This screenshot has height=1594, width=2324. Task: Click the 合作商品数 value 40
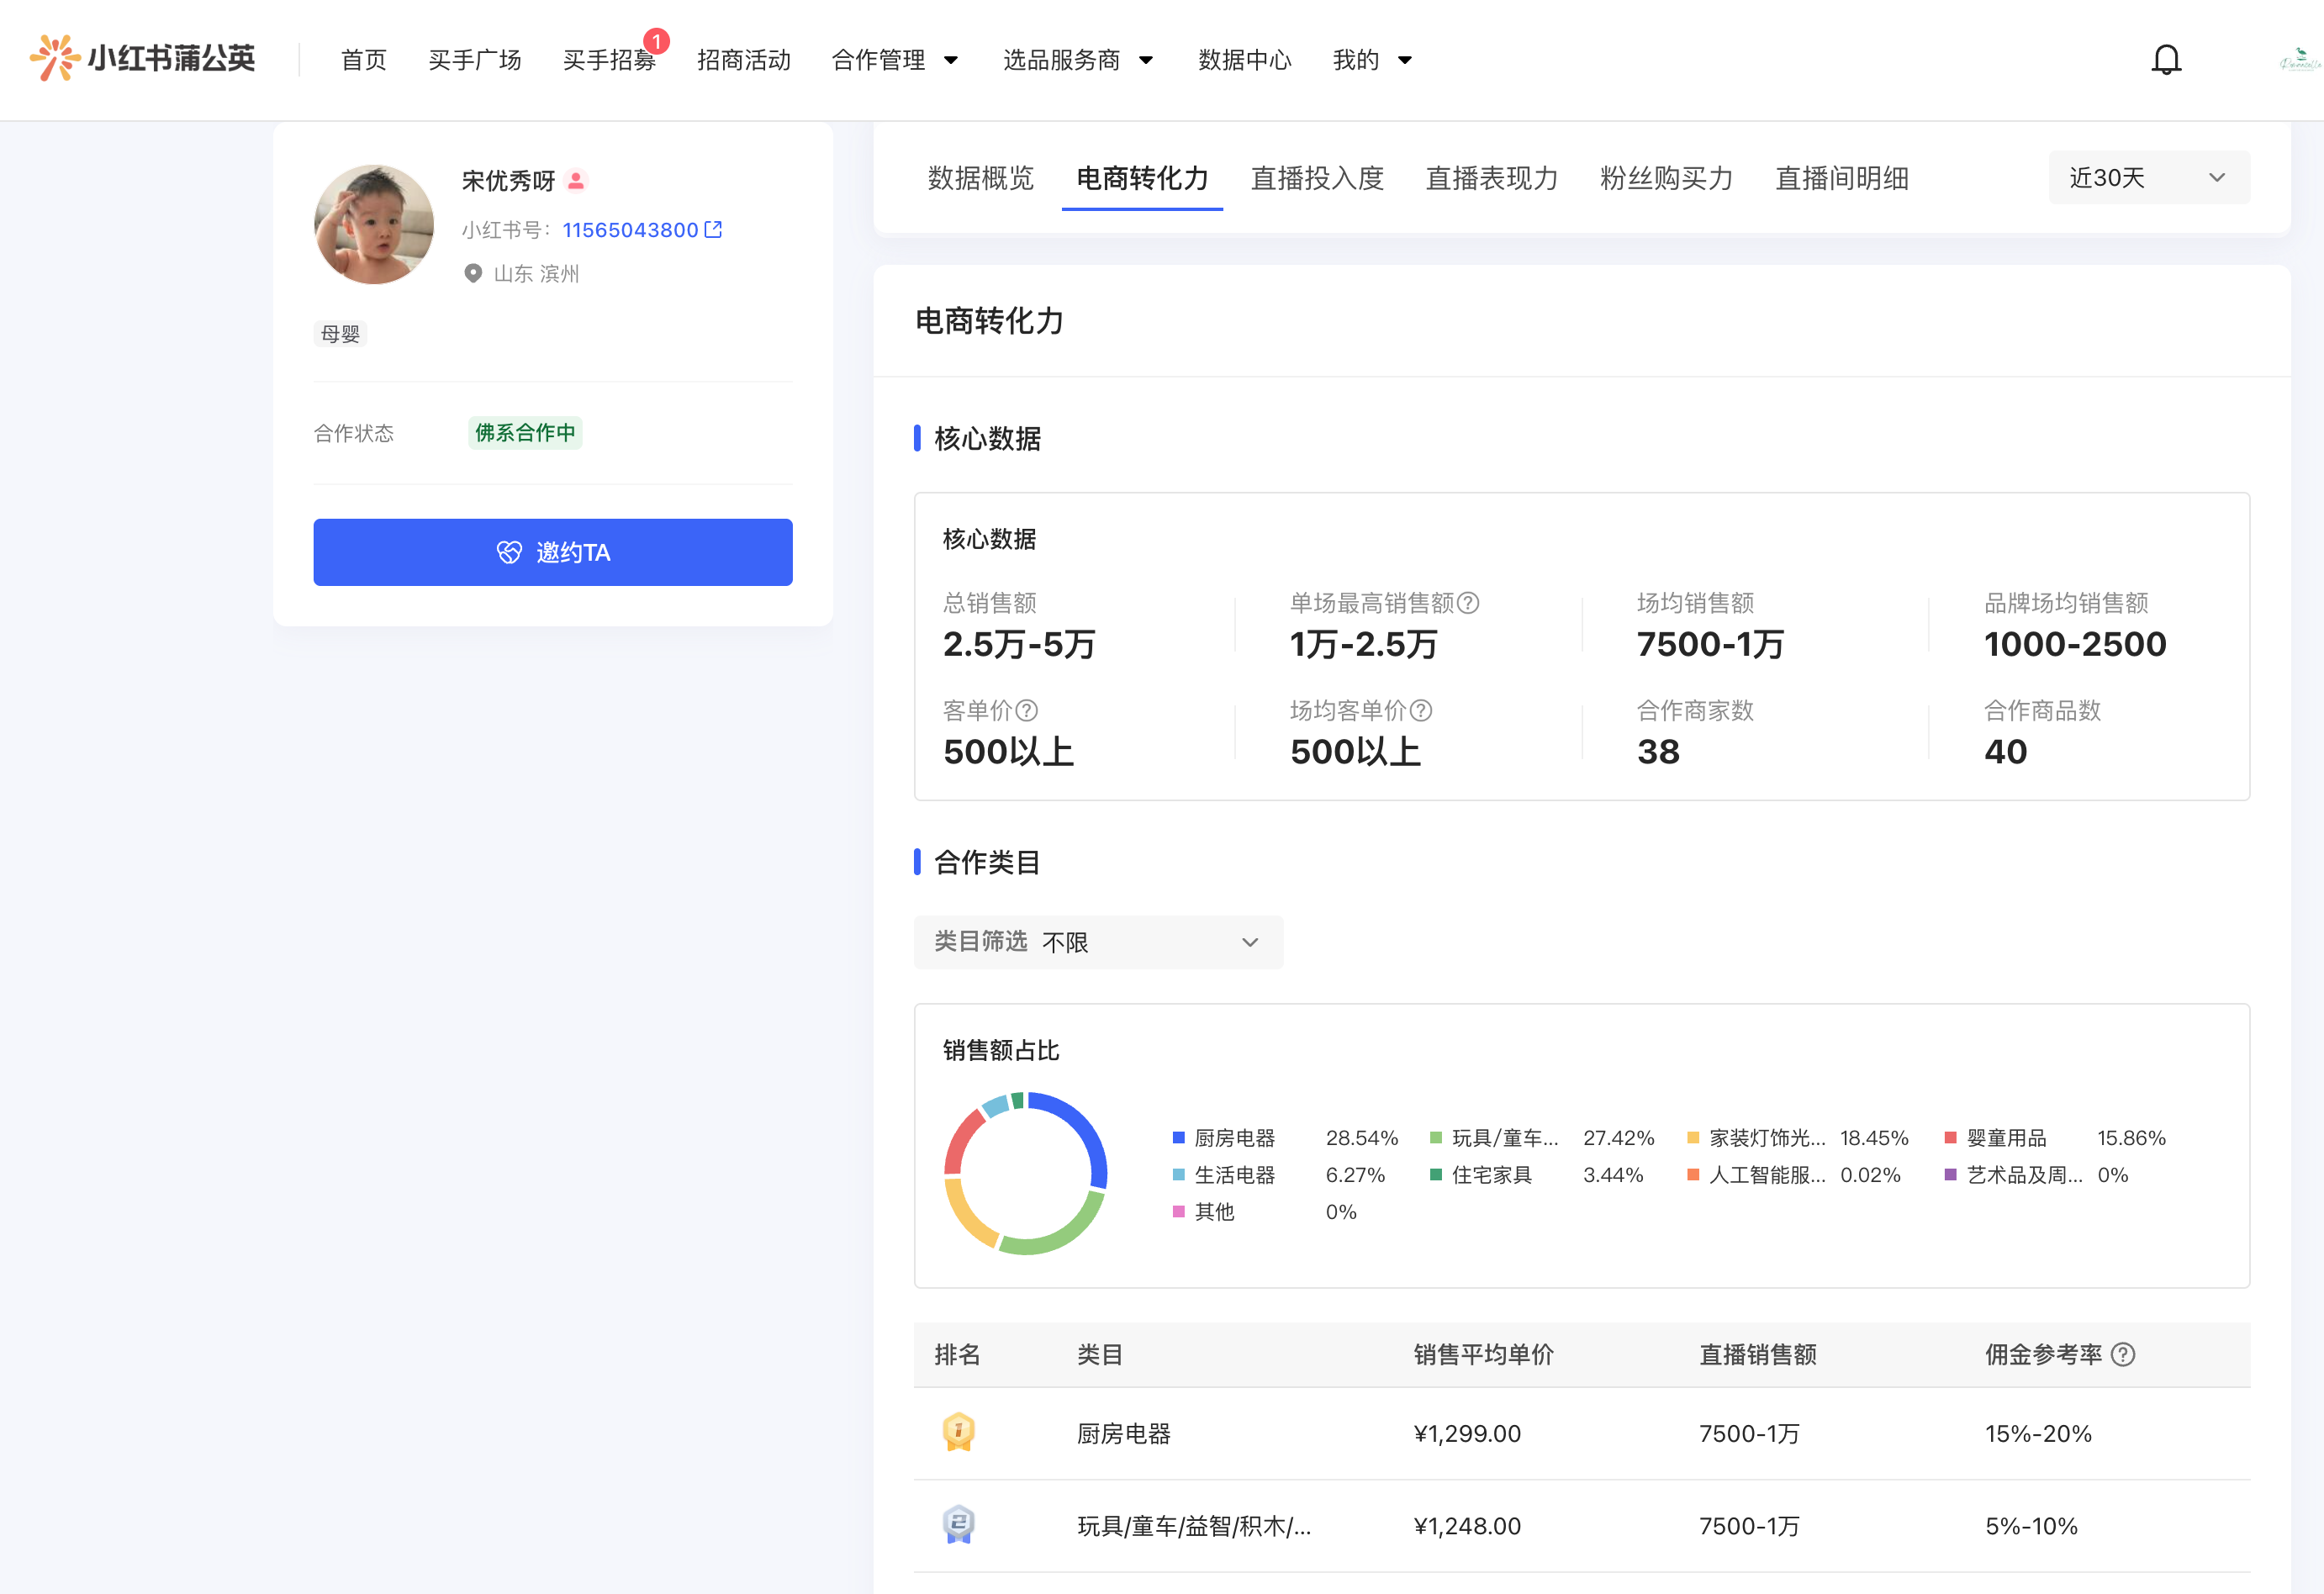(x=2005, y=751)
